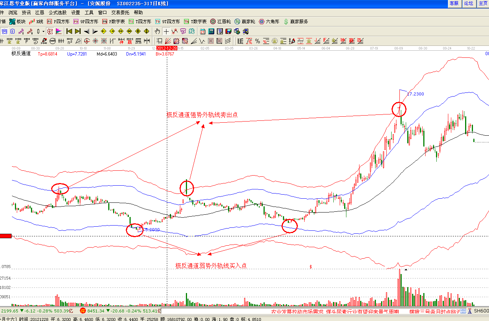
Task: Open the P四方形 square chart view
Action: pyautogui.click(x=58, y=22)
